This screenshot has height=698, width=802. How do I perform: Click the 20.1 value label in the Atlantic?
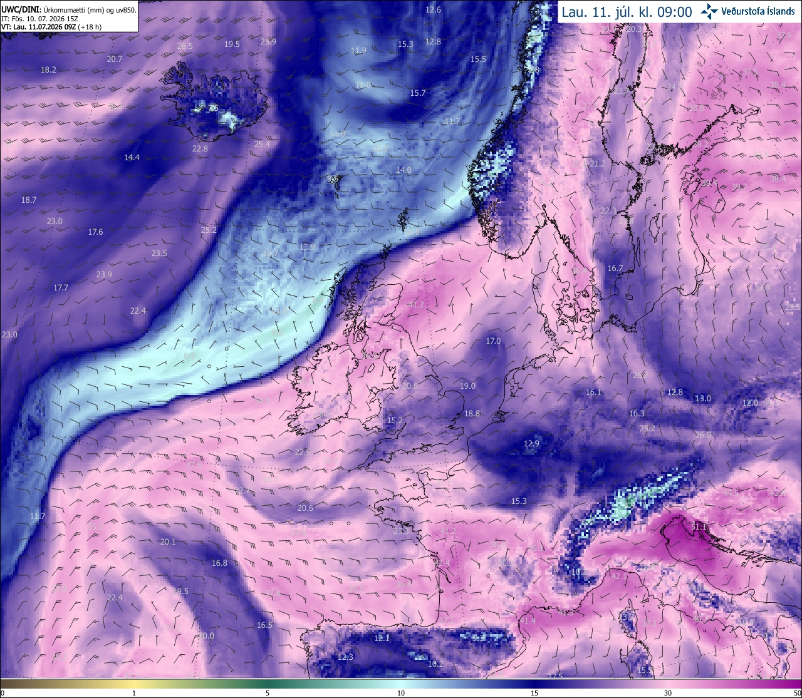pyautogui.click(x=168, y=542)
